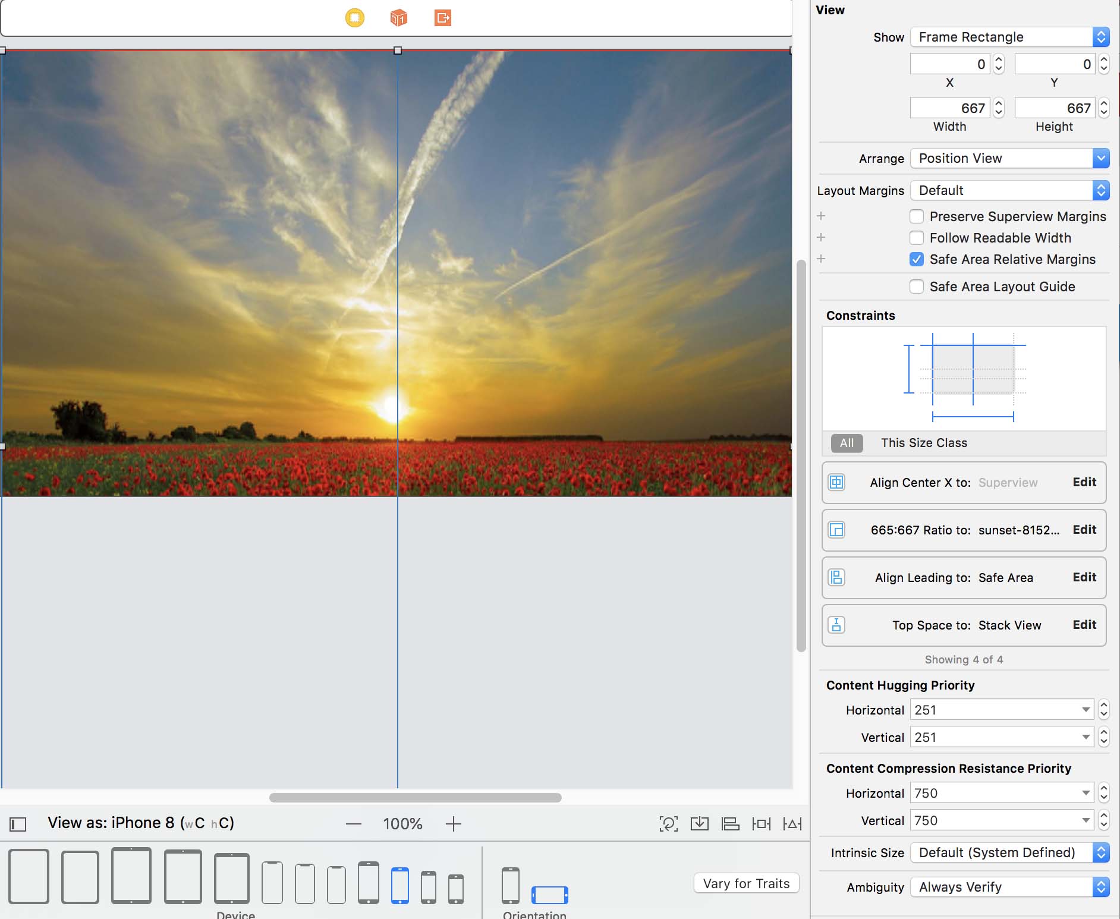Screen dimensions: 1120x919
Task: Open the Show Frame Rectangle dropdown
Action: click(1009, 37)
